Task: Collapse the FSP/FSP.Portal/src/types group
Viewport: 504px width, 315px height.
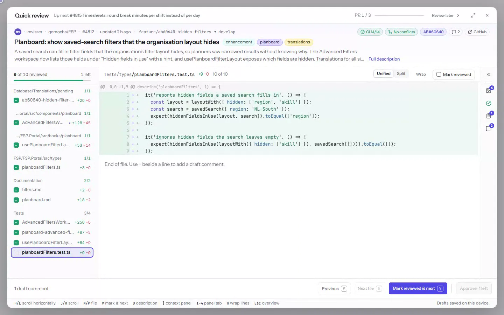Action: tap(52, 158)
